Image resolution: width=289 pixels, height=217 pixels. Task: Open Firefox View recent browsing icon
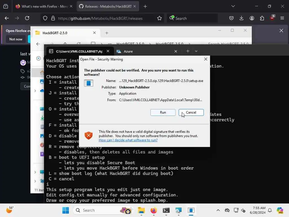pos(6,6)
